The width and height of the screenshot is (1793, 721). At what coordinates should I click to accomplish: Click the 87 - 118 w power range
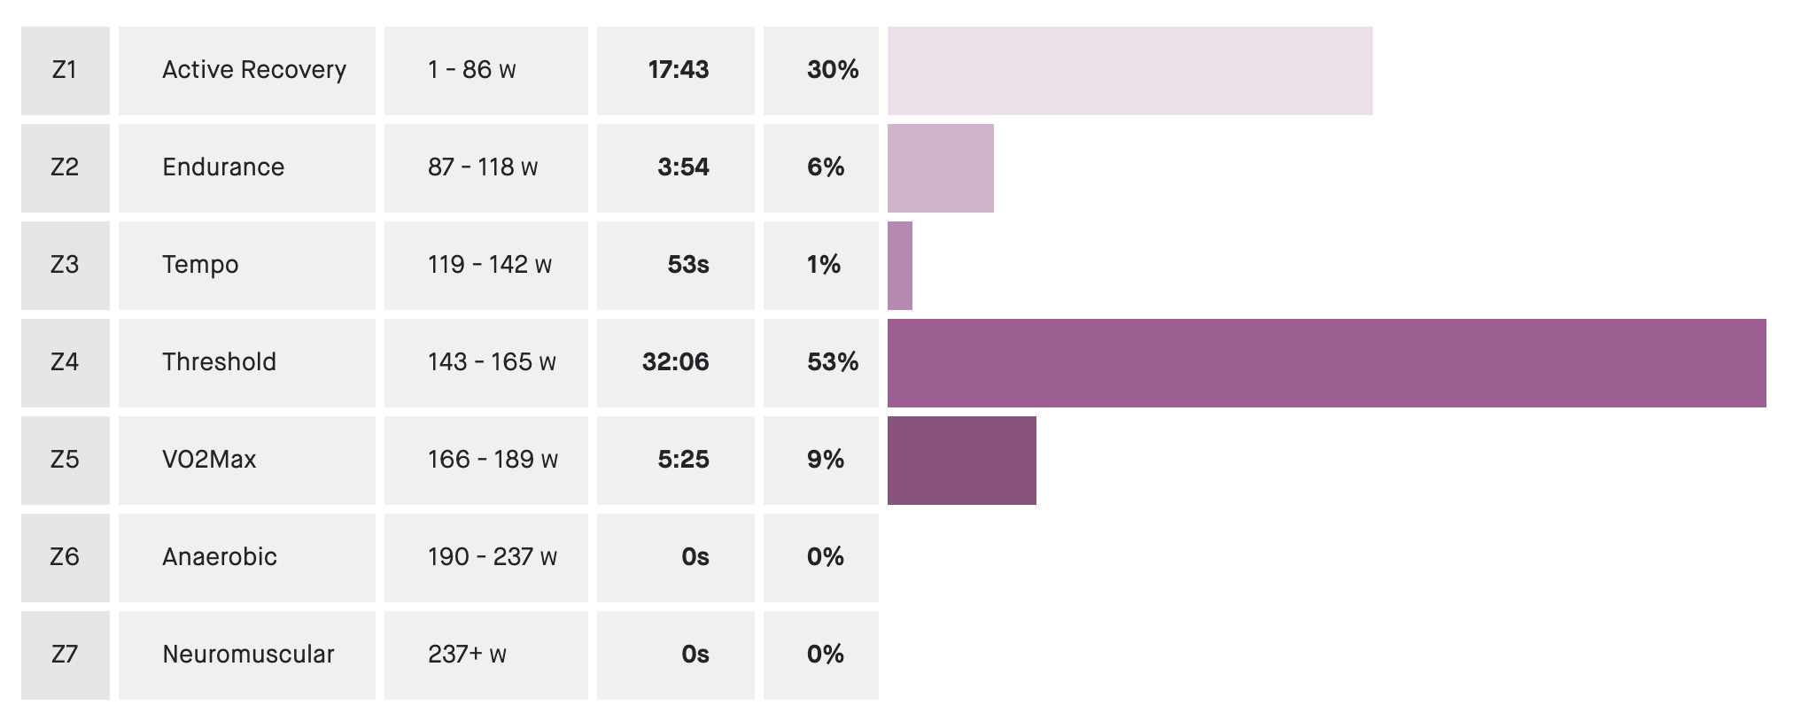[483, 167]
